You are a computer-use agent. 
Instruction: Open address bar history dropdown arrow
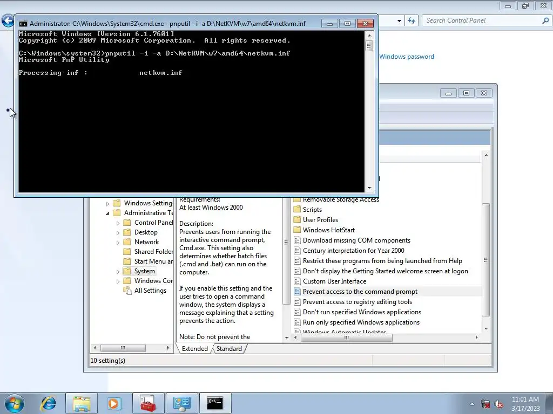(399, 21)
